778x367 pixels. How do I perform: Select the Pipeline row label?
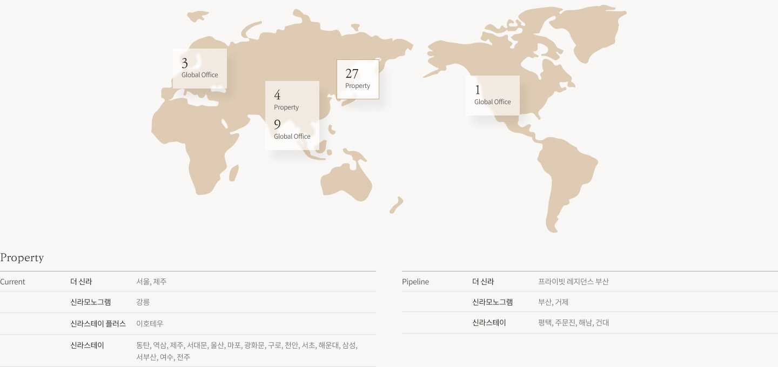tap(415, 282)
